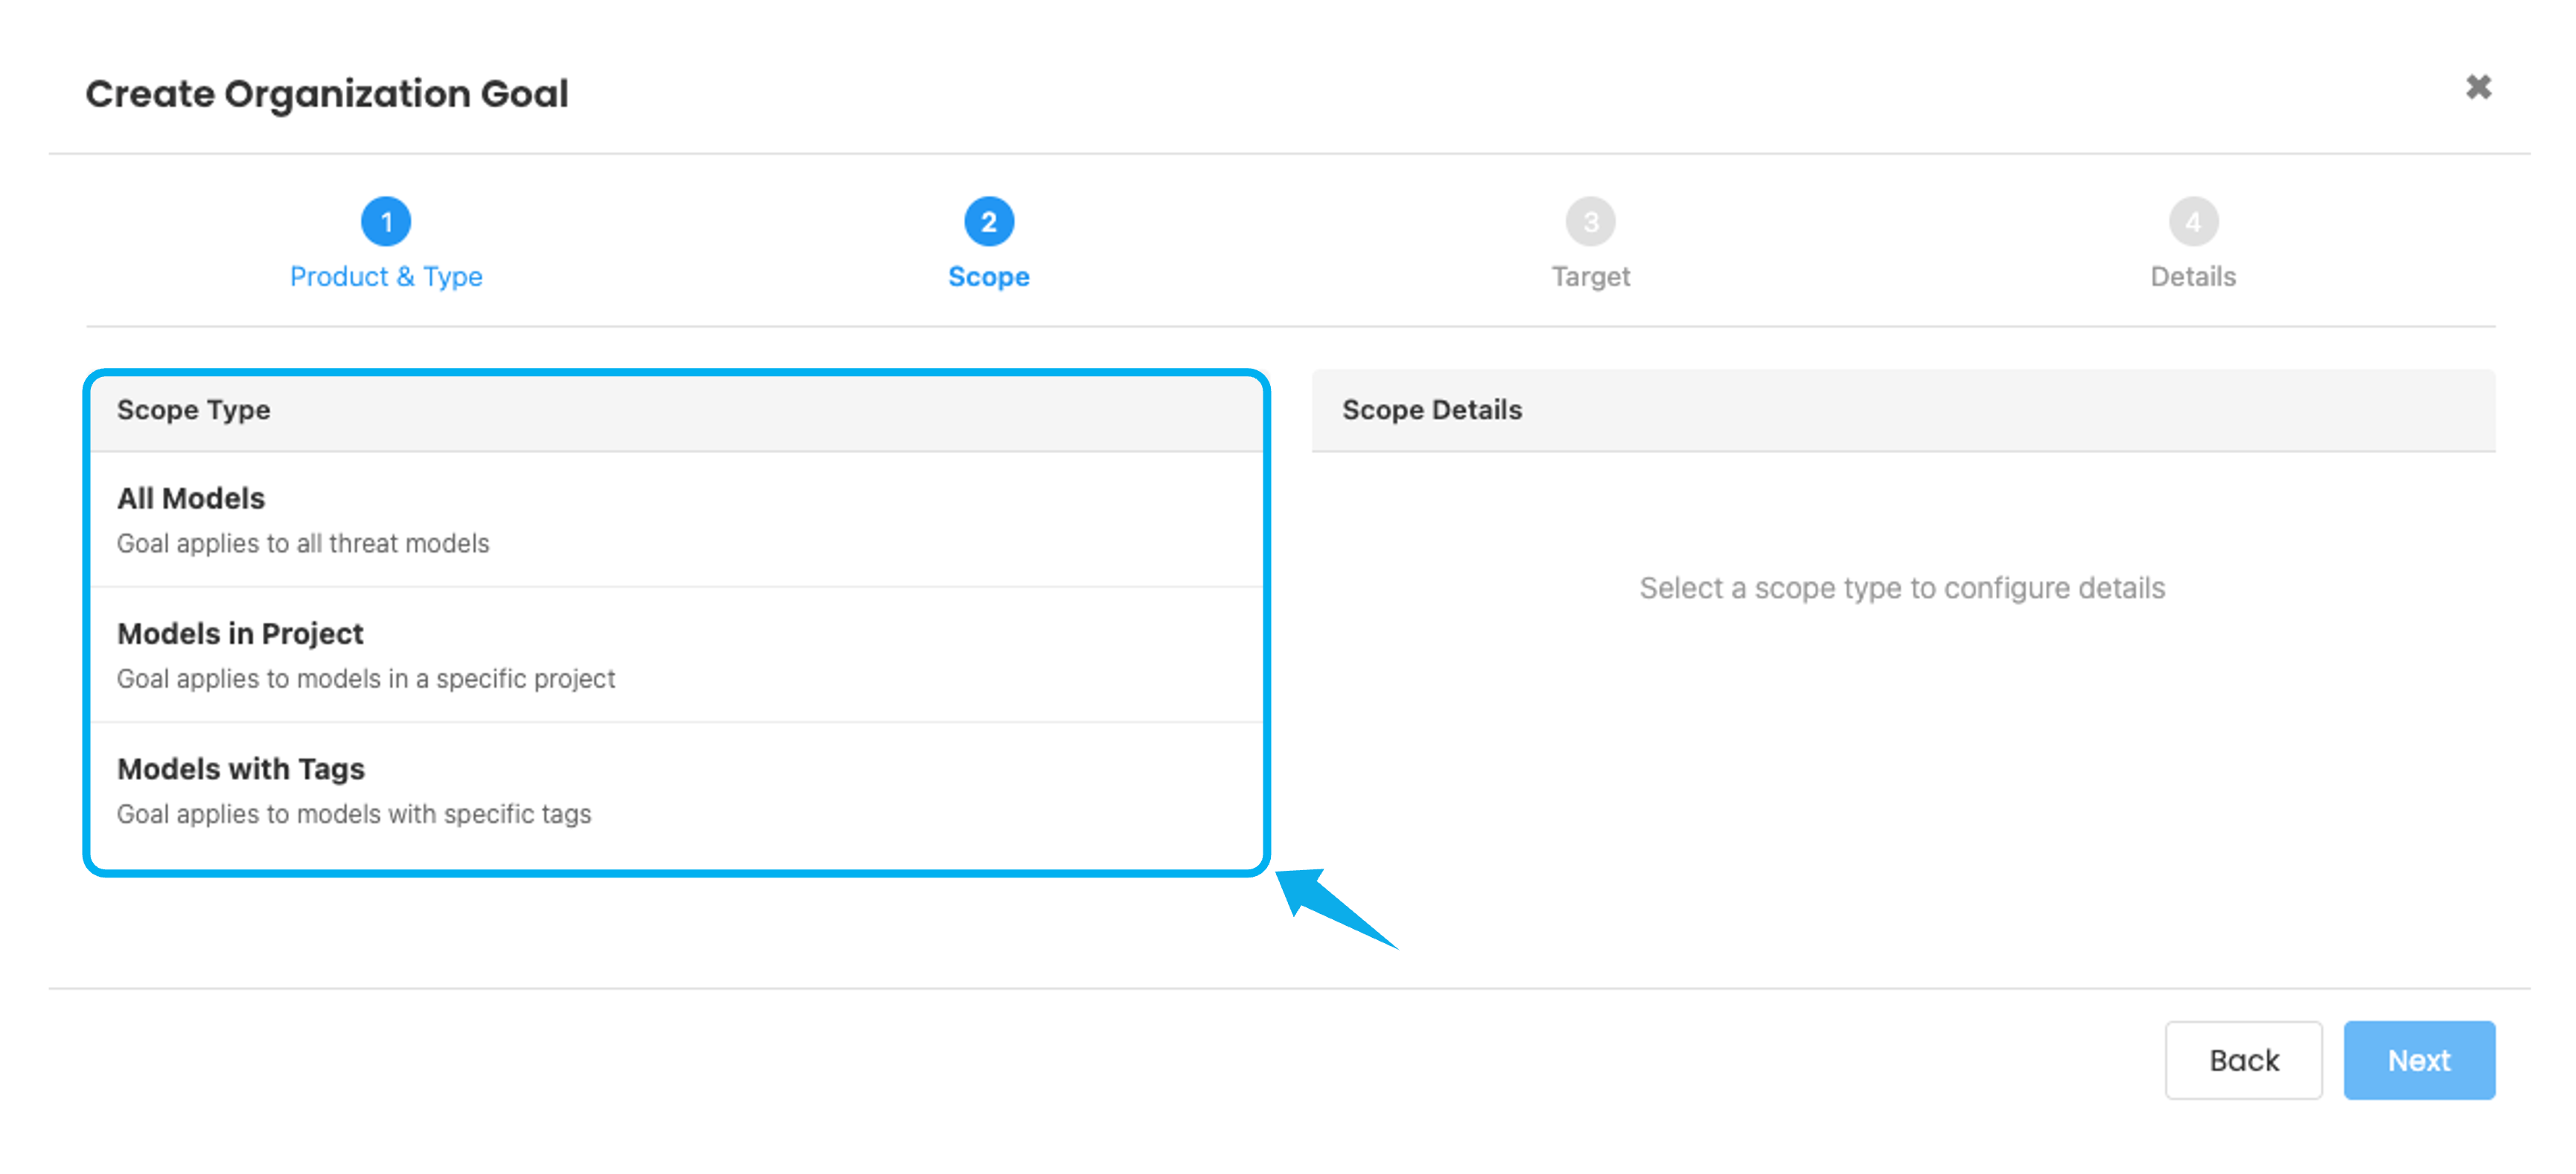Click 'Goal applies to all threat models' text
The height and width of the screenshot is (1174, 2576).
[x=303, y=544]
